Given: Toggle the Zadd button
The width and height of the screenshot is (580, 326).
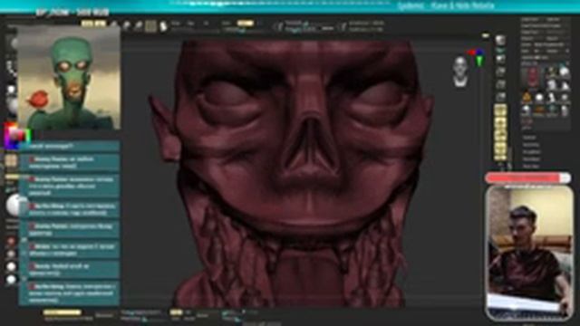Looking at the screenshot, I should [x=226, y=23].
